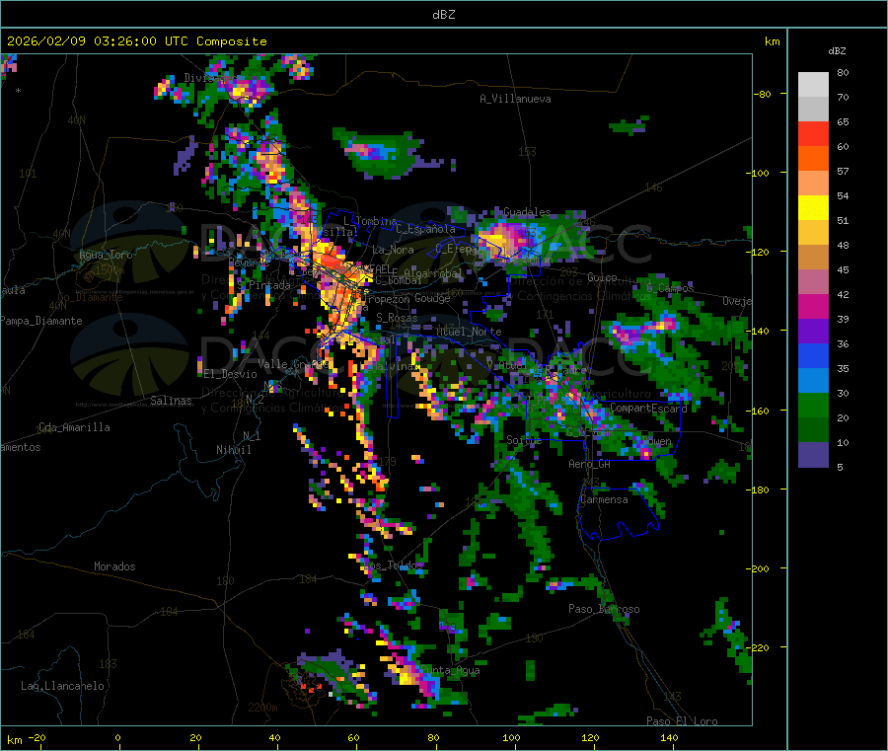Image resolution: width=888 pixels, height=751 pixels.
Task: Click the bright green 20-30 dBZ legend swatch
Action: pos(813,405)
